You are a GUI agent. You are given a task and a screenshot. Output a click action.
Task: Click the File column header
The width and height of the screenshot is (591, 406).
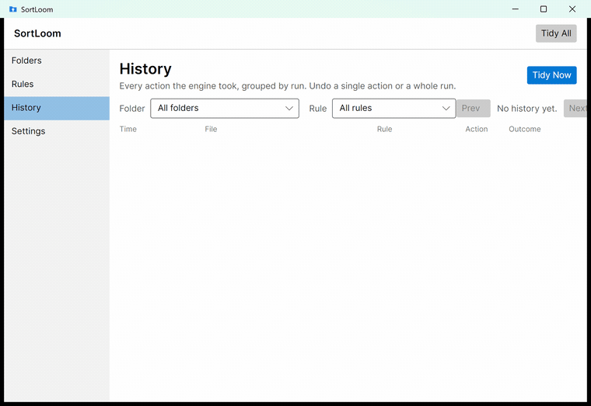211,129
